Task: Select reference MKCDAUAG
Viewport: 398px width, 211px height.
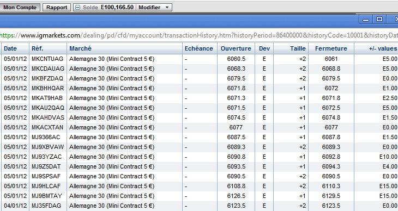Action: pos(48,69)
